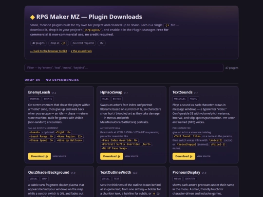Click the IDENTITY tag on PronounDisplay
The width and height of the screenshot is (263, 197).
pyautogui.click(x=190, y=179)
